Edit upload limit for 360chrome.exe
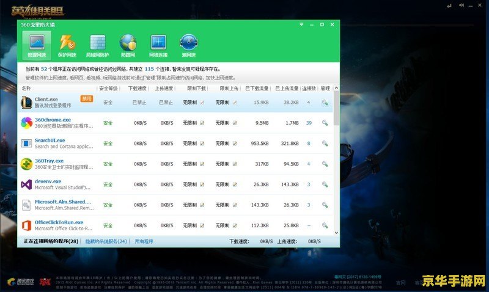 coord(235,123)
